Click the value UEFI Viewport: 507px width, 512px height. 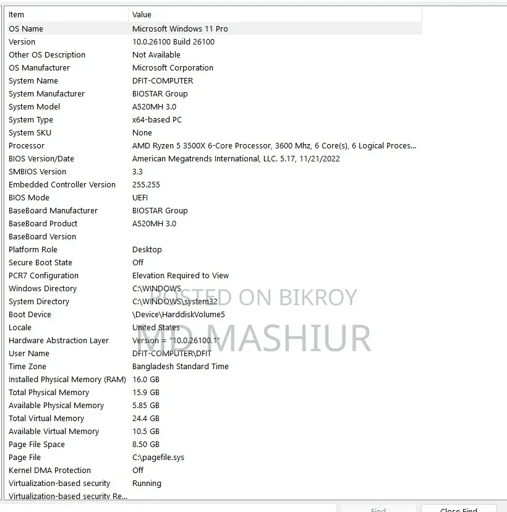pyautogui.click(x=140, y=198)
